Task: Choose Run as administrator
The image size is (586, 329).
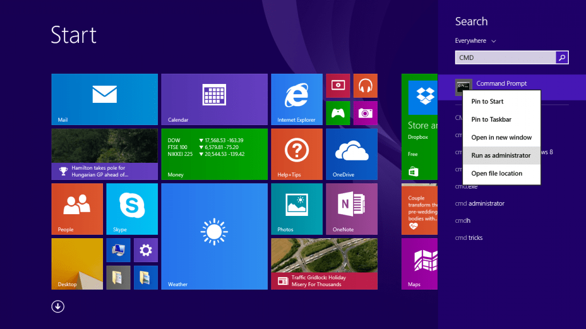Action: pos(501,155)
